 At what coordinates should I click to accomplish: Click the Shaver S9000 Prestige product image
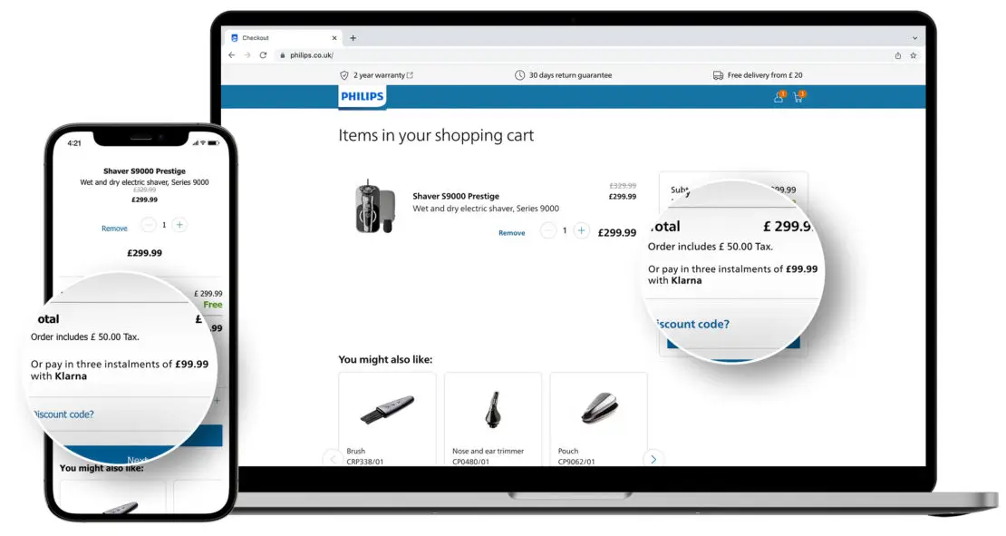374,206
